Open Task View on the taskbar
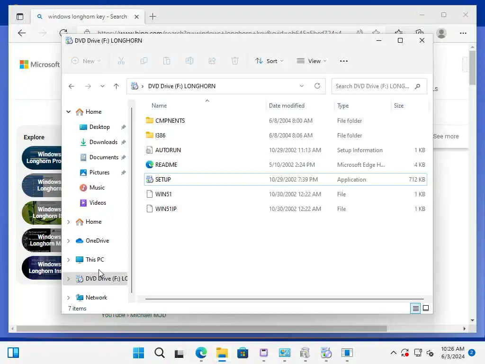This screenshot has height=364, width=485. (x=179, y=353)
